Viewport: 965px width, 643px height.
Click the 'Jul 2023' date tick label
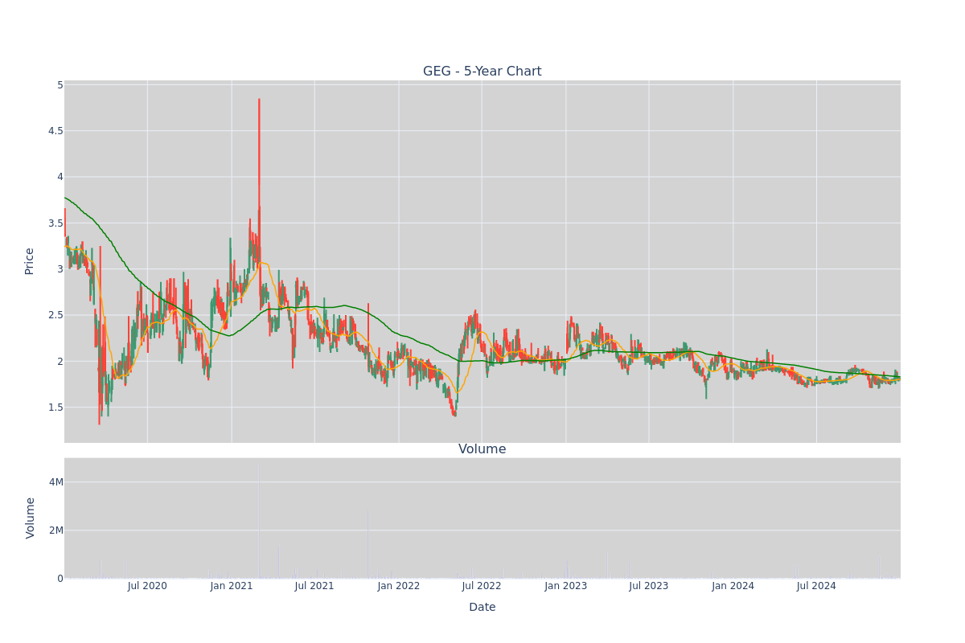(649, 586)
